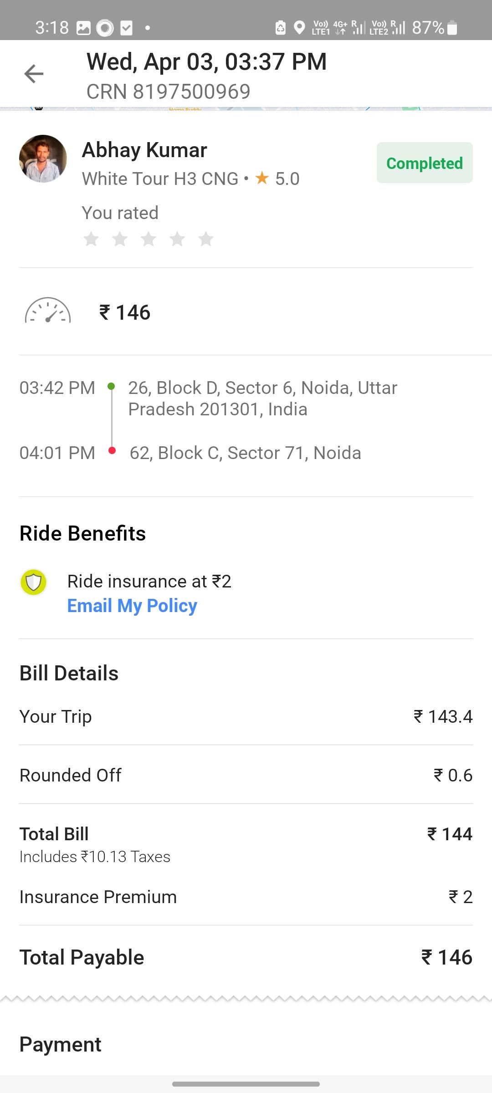Tap the fare meter speedometer icon
The image size is (492, 1093).
pyautogui.click(x=48, y=311)
